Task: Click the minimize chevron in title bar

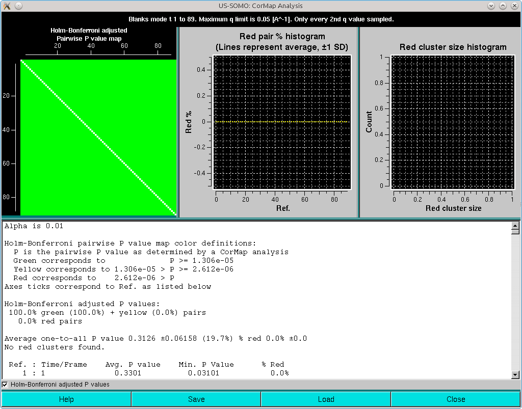Action: pyautogui.click(x=490, y=6)
